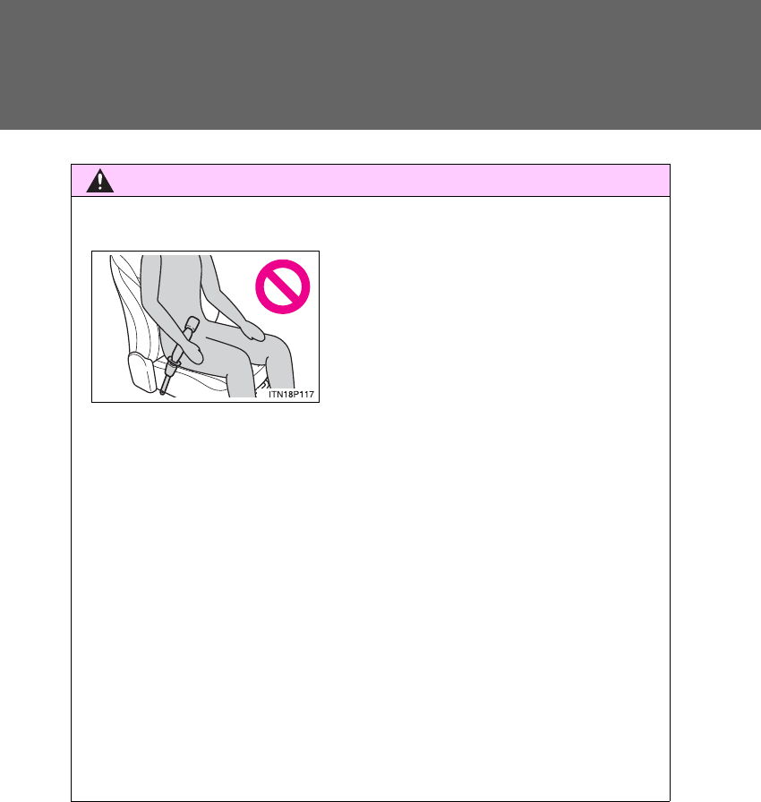Select the seat belt illustration image
This screenshot has height=802, width=761.
pyautogui.click(x=205, y=327)
